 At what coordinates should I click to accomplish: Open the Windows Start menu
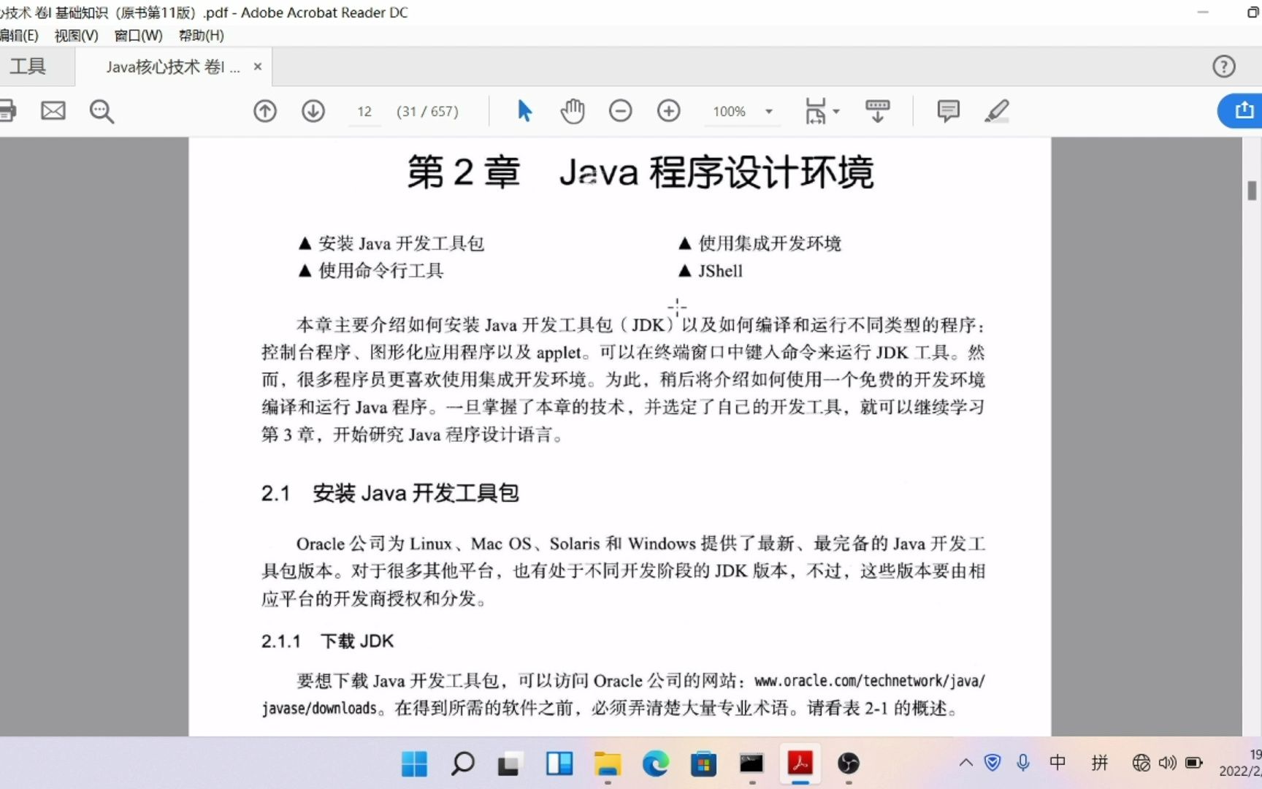pyautogui.click(x=415, y=763)
